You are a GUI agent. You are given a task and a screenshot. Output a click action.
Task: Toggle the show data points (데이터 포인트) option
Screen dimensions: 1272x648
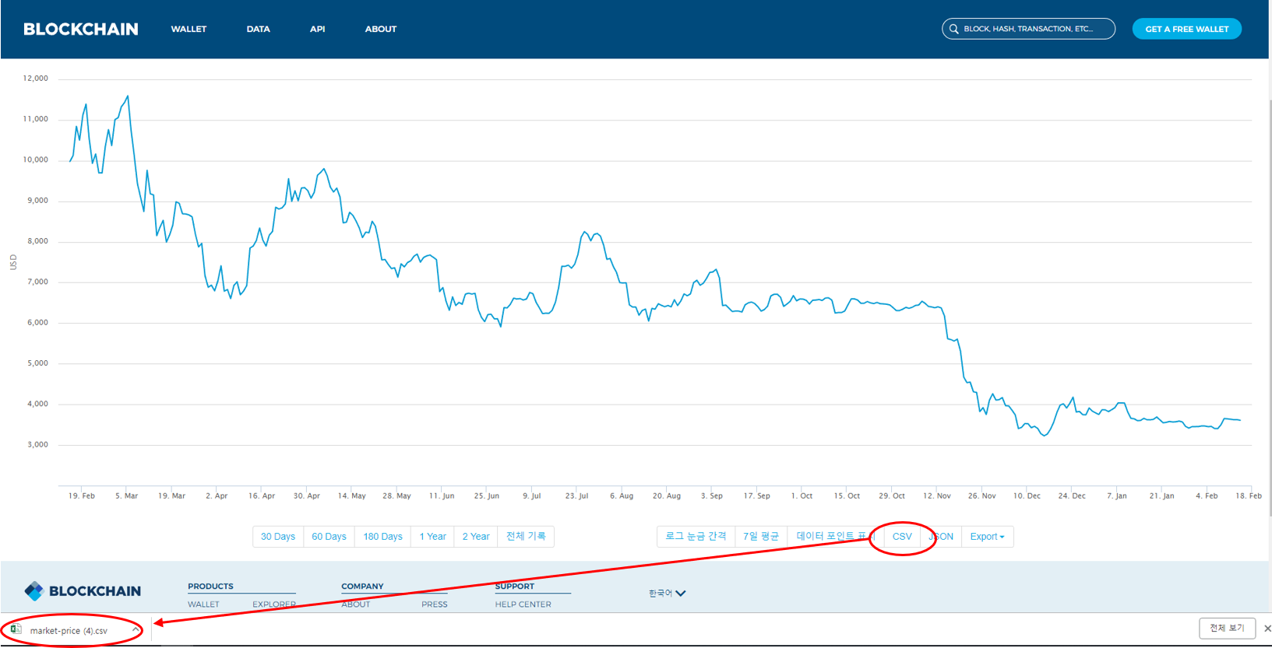coord(831,537)
